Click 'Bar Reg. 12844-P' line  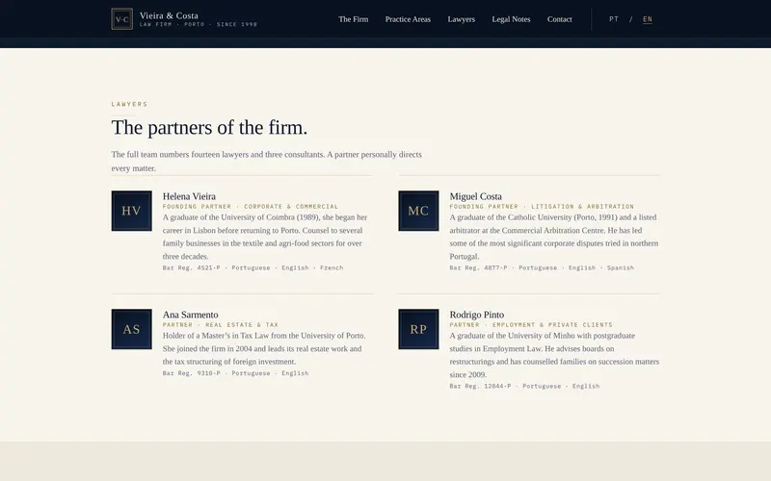click(x=524, y=387)
